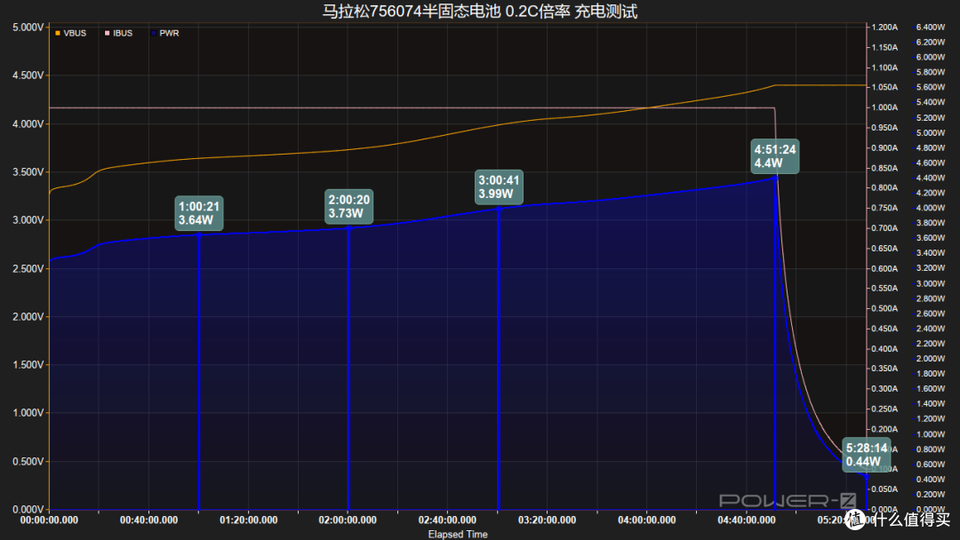Image resolution: width=960 pixels, height=540 pixels.
Task: Click the 2.000W power axis label
Action: pos(930,358)
